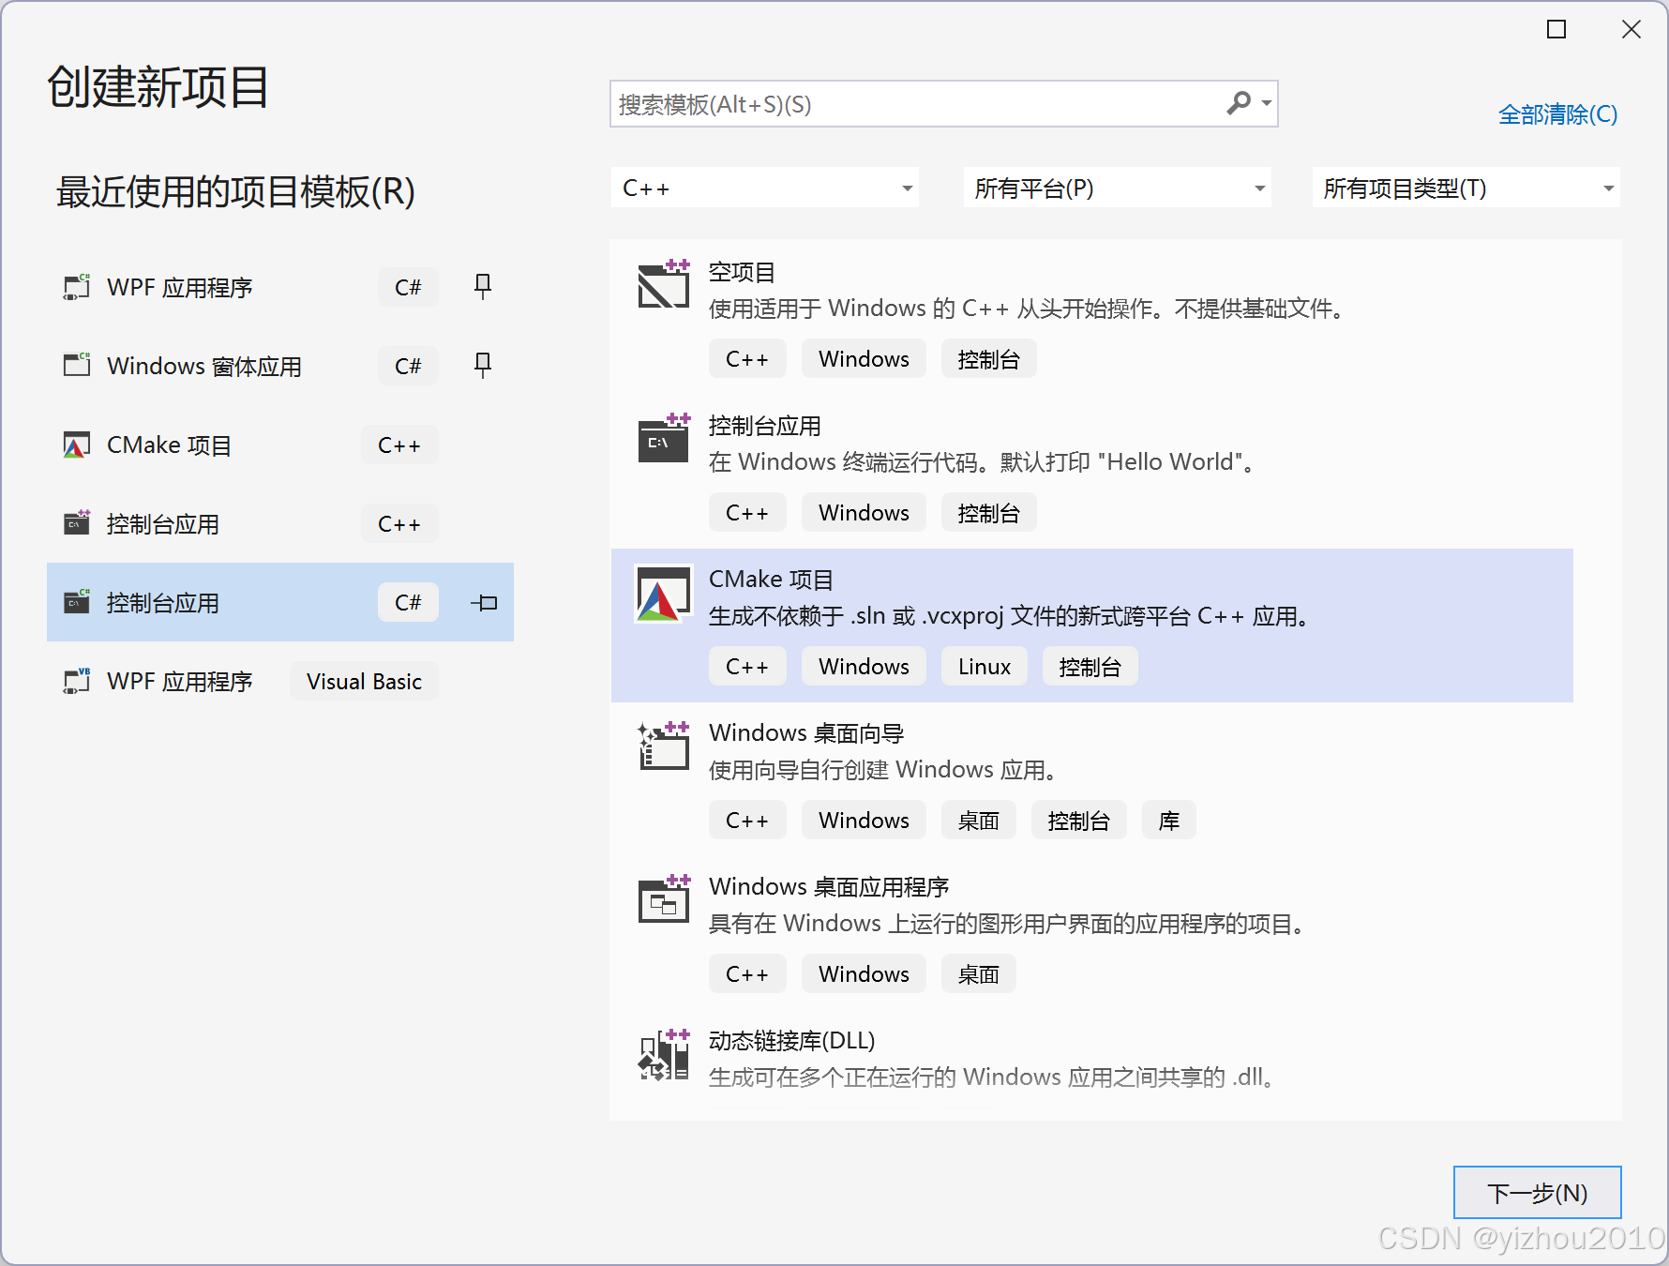This screenshot has width=1669, height=1266.
Task: Click the 控制台应用 C# icon in recent templates
Action: [x=77, y=602]
